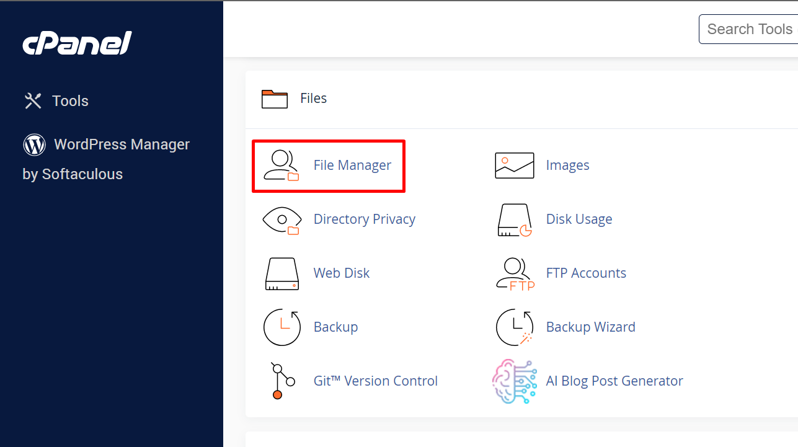The height and width of the screenshot is (447, 798).
Task: Go to Directory Privacy
Action: [365, 219]
